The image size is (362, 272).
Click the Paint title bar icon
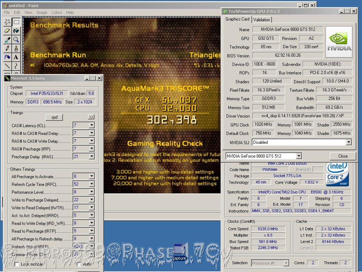click(x=5, y=5)
